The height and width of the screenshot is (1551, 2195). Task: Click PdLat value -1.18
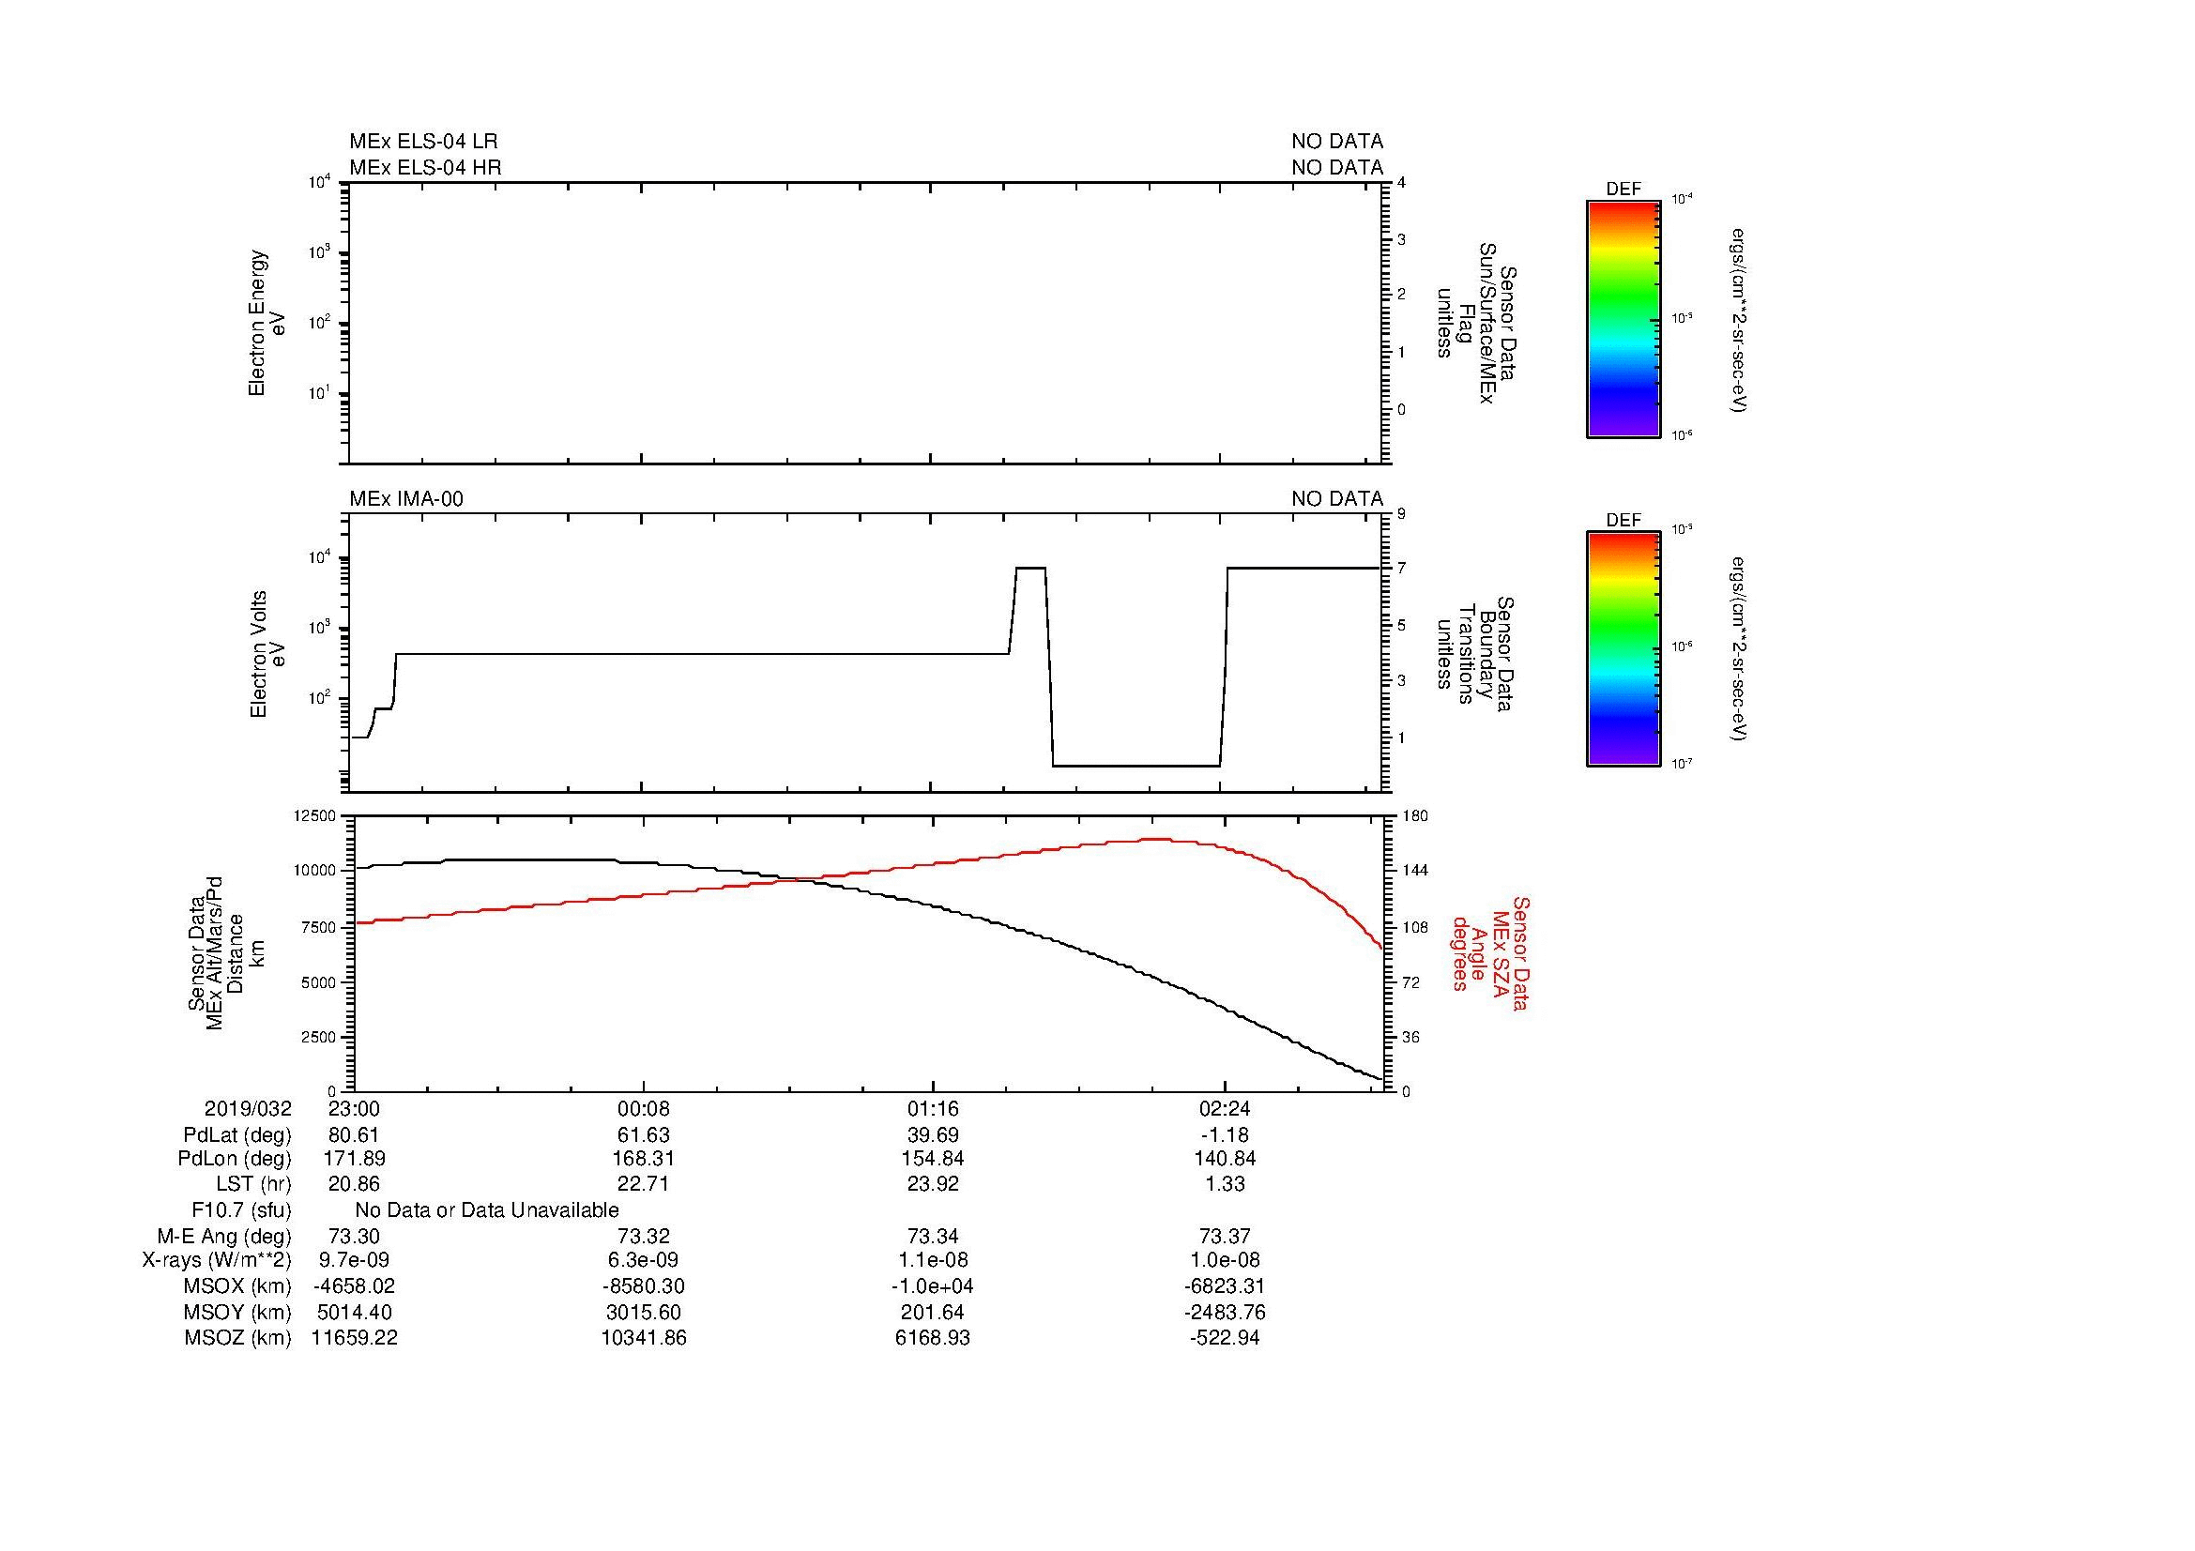[1225, 1135]
